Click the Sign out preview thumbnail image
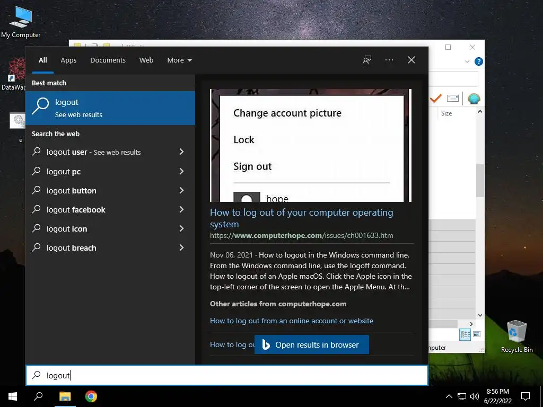The width and height of the screenshot is (543, 407). [311, 145]
